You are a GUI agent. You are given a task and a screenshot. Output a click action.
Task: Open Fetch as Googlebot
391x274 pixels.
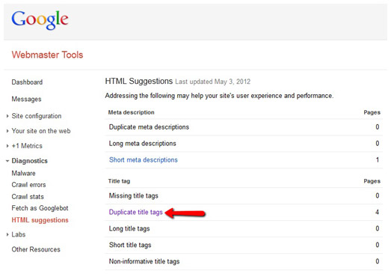[x=40, y=208]
